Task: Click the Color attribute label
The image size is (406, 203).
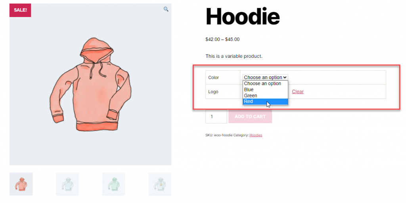Action: (x=214, y=78)
